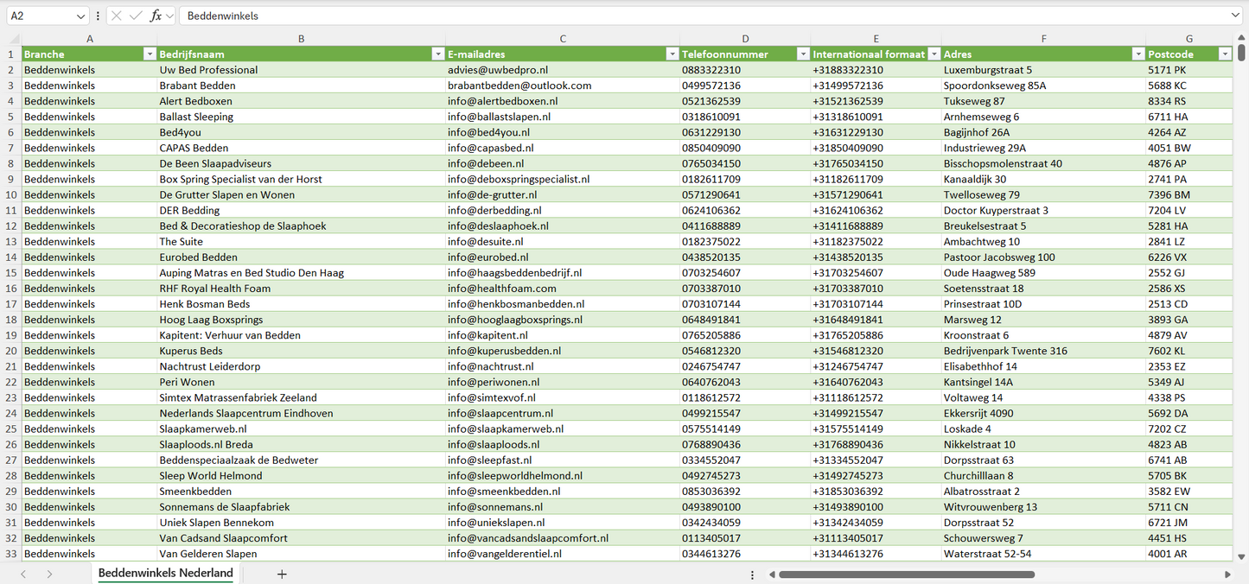This screenshot has height=584, width=1249.
Task: Select the address cell 'Churchilllaan 8'
Action: pyautogui.click(x=1043, y=475)
